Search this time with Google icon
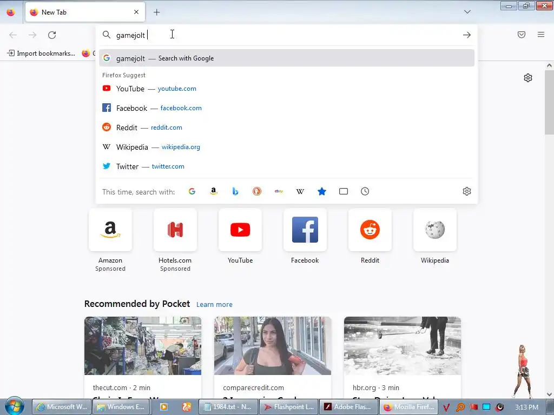Image resolution: width=554 pixels, height=415 pixels. [x=192, y=191]
